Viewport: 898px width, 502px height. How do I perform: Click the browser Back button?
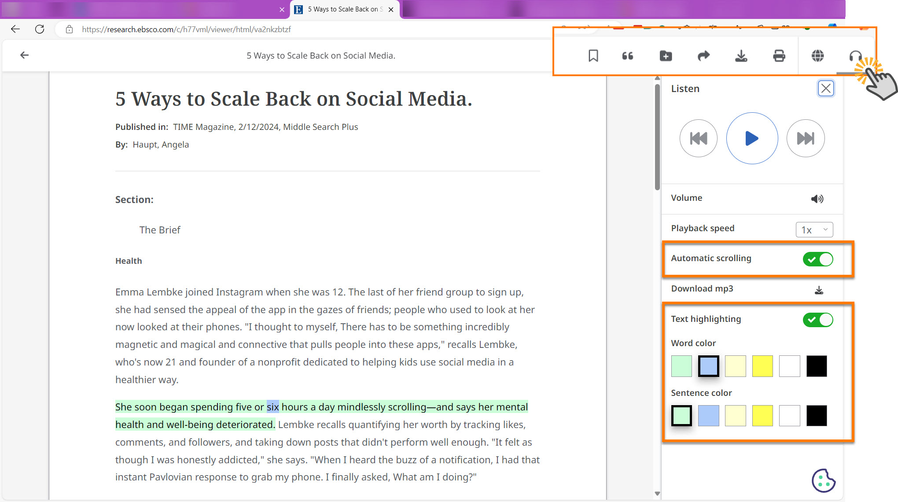15,29
